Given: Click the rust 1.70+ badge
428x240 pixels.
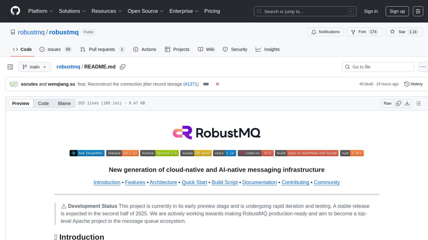Looking at the screenshot, I should point(352,153).
